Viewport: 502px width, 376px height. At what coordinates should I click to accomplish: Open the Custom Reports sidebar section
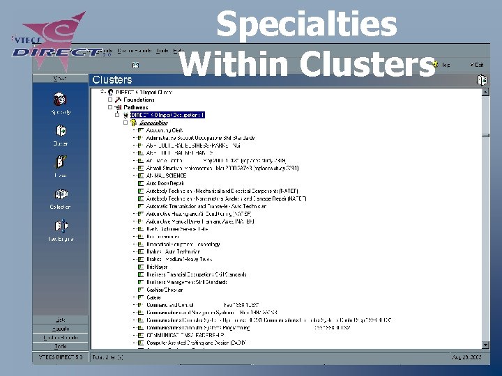[x=60, y=338]
